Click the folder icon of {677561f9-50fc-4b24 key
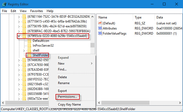 pos(24,26)
